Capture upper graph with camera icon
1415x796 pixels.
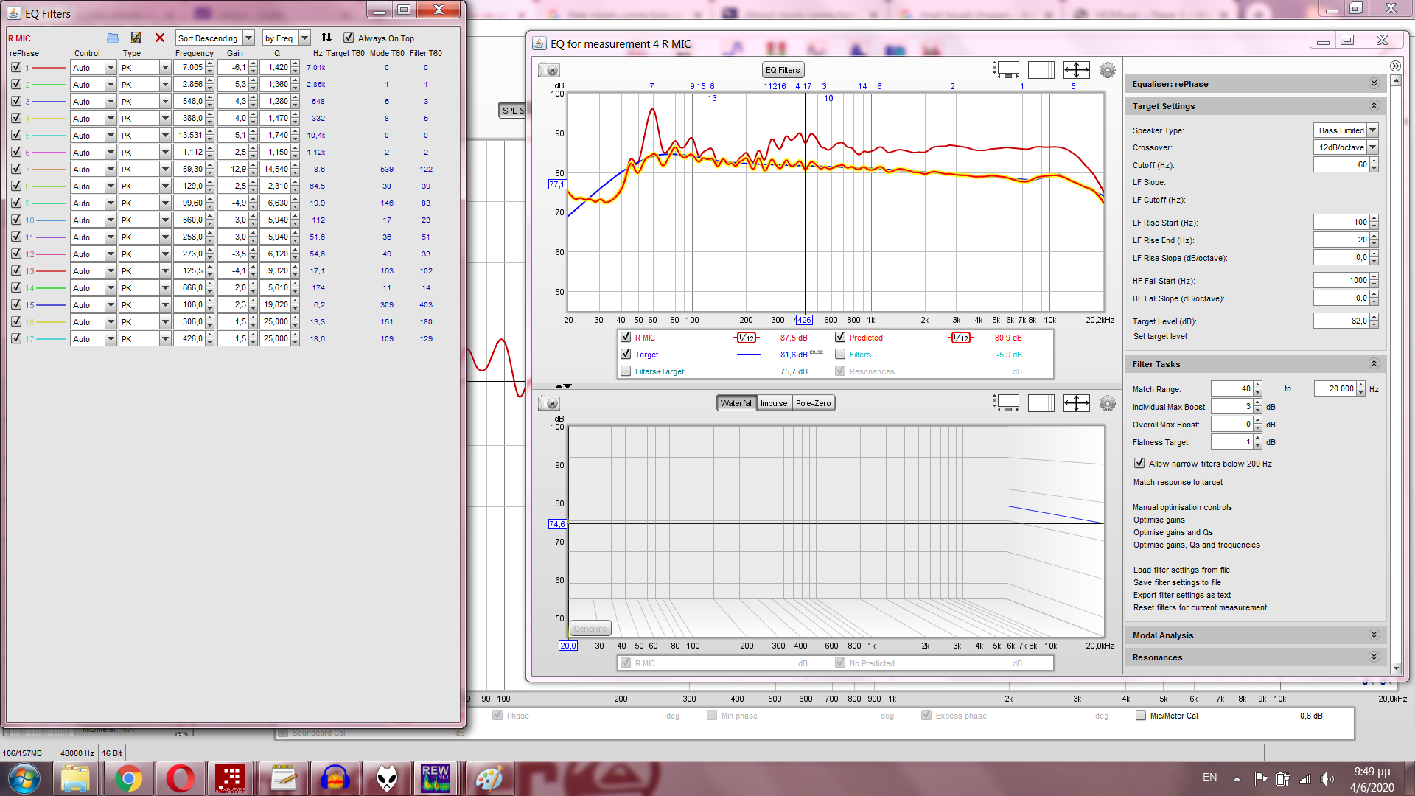549,70
